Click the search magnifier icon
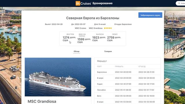185x104 pixels. 179,3
